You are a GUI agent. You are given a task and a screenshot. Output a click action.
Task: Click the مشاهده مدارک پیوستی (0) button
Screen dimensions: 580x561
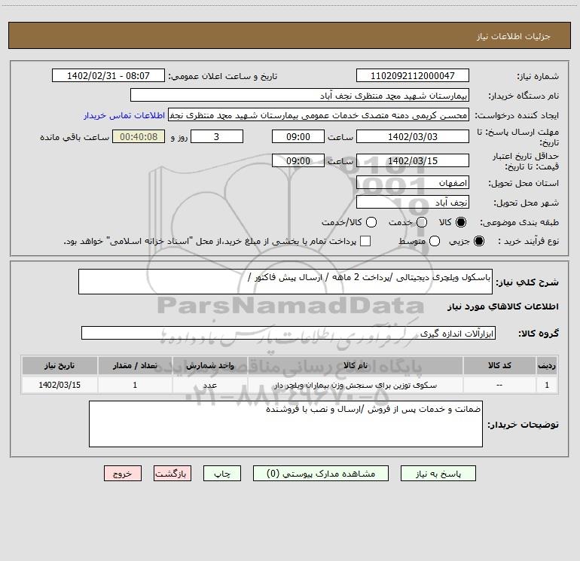(321, 474)
